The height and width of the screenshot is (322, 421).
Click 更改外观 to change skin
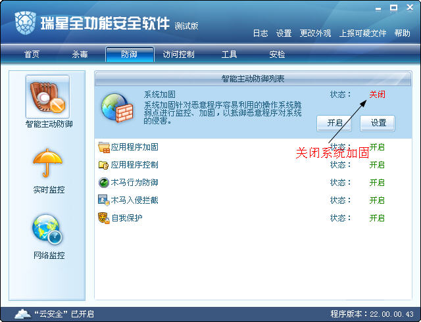point(315,34)
